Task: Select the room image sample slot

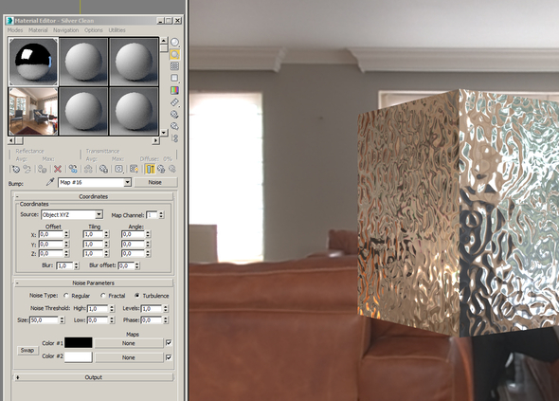Action: [33, 111]
